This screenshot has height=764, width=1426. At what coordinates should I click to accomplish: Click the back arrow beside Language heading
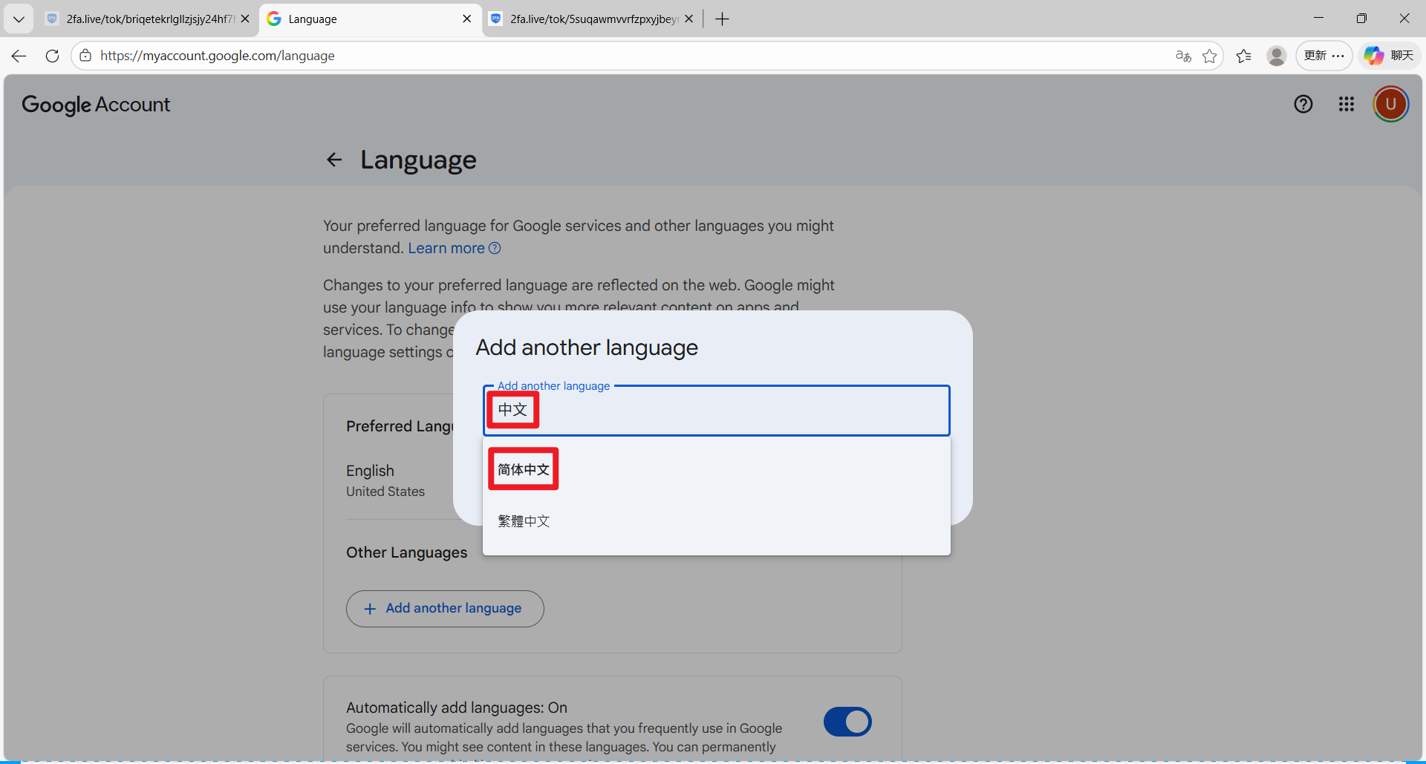[334, 160]
